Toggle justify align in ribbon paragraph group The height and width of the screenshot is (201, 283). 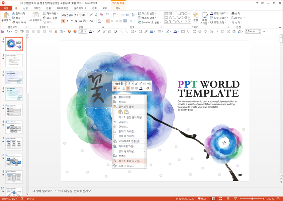click(x=121, y=21)
